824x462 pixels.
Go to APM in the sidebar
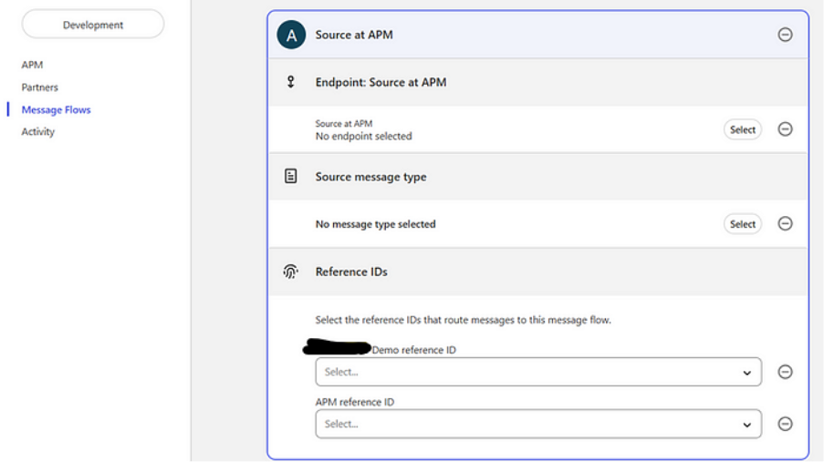tap(32, 65)
